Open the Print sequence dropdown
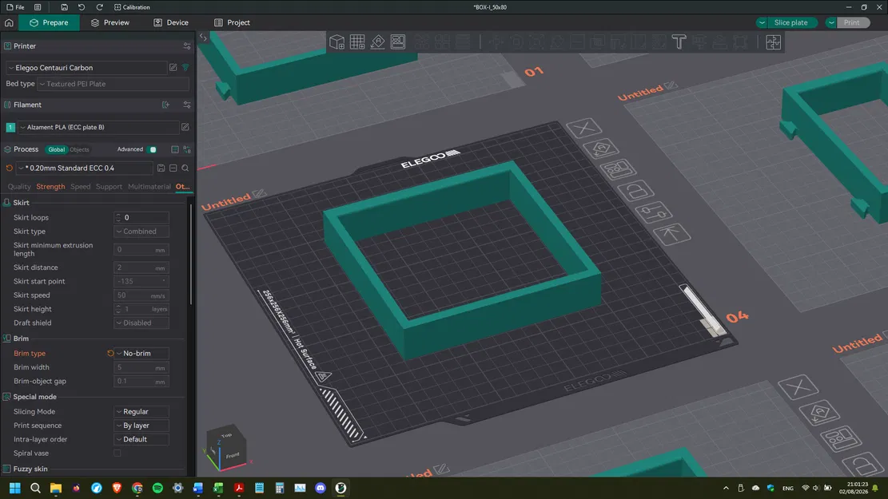Viewport: 888px width, 499px height. (x=141, y=426)
